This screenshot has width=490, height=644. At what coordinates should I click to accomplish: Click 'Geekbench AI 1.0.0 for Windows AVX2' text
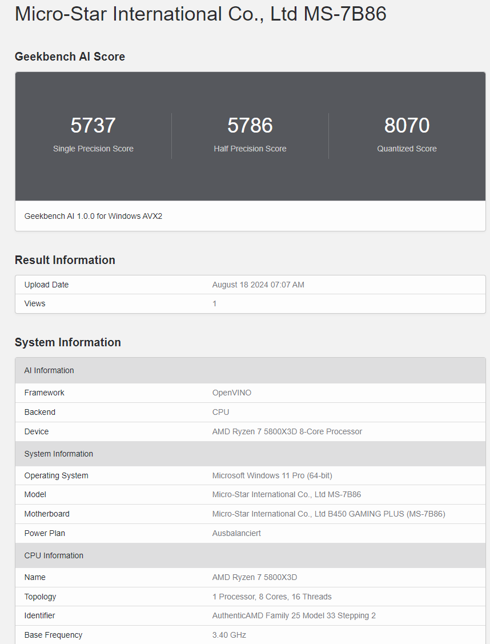[93, 216]
